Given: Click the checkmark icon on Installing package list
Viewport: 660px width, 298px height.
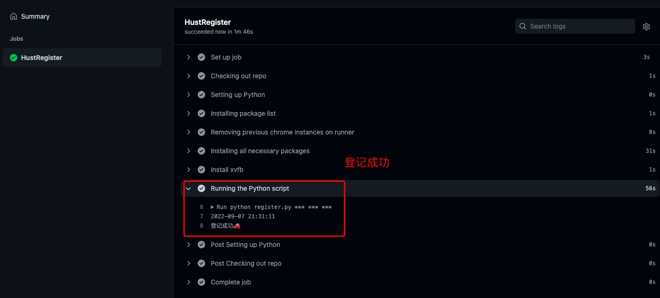Looking at the screenshot, I should pos(201,113).
